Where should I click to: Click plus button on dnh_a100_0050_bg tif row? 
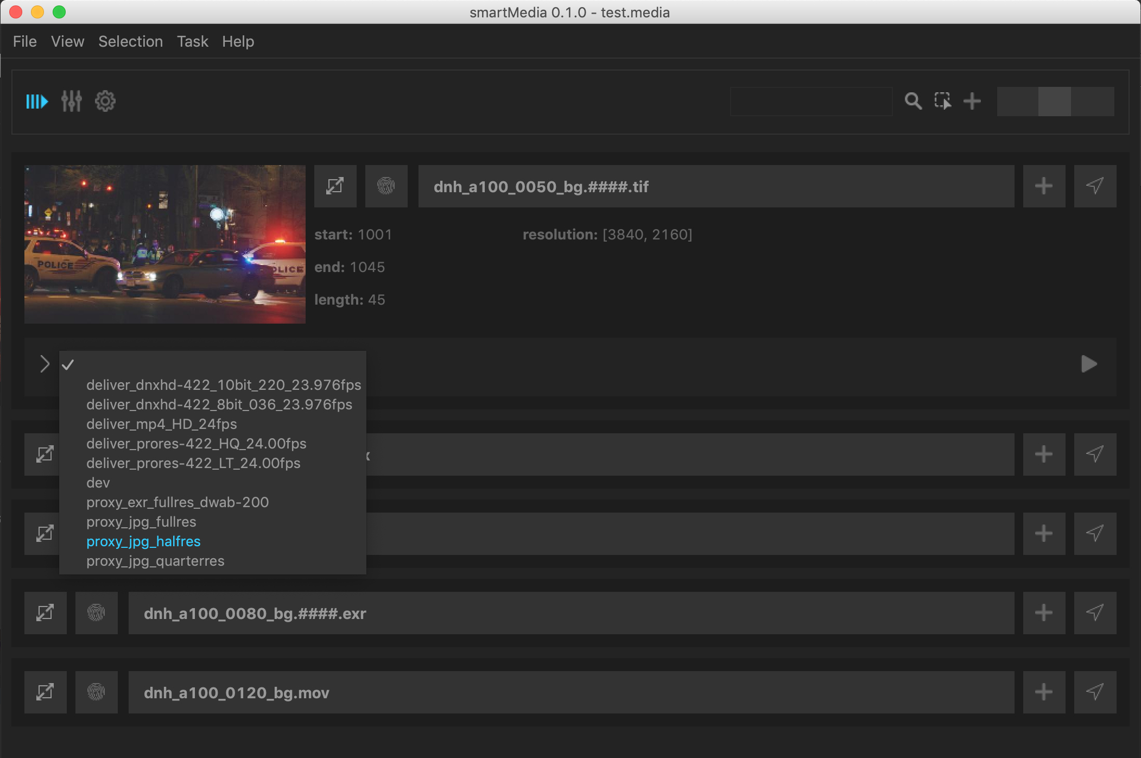tap(1044, 186)
